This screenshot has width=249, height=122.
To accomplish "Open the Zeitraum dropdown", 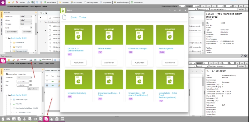I will click(25, 78).
